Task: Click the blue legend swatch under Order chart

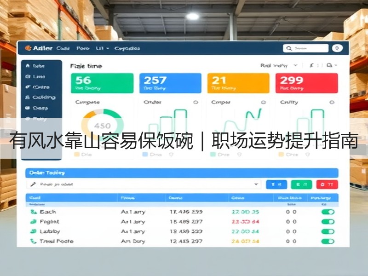Action: 145,155
